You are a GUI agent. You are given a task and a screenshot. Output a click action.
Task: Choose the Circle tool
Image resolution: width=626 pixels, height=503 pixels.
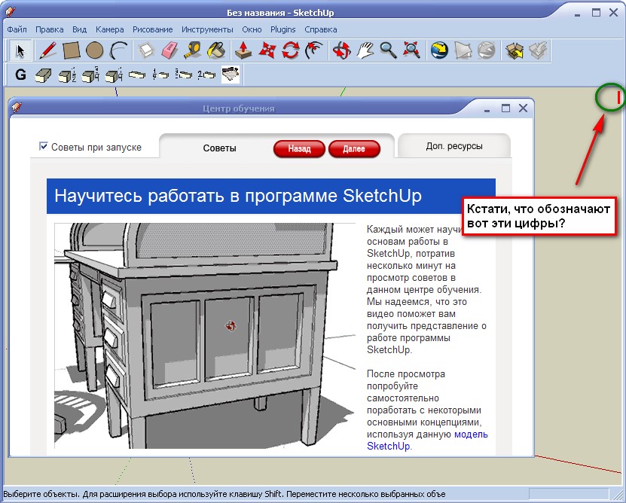[94, 50]
